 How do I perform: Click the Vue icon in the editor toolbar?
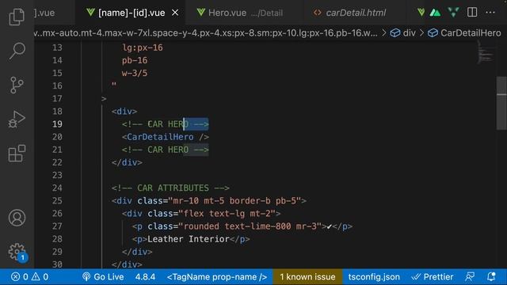[x=421, y=13]
